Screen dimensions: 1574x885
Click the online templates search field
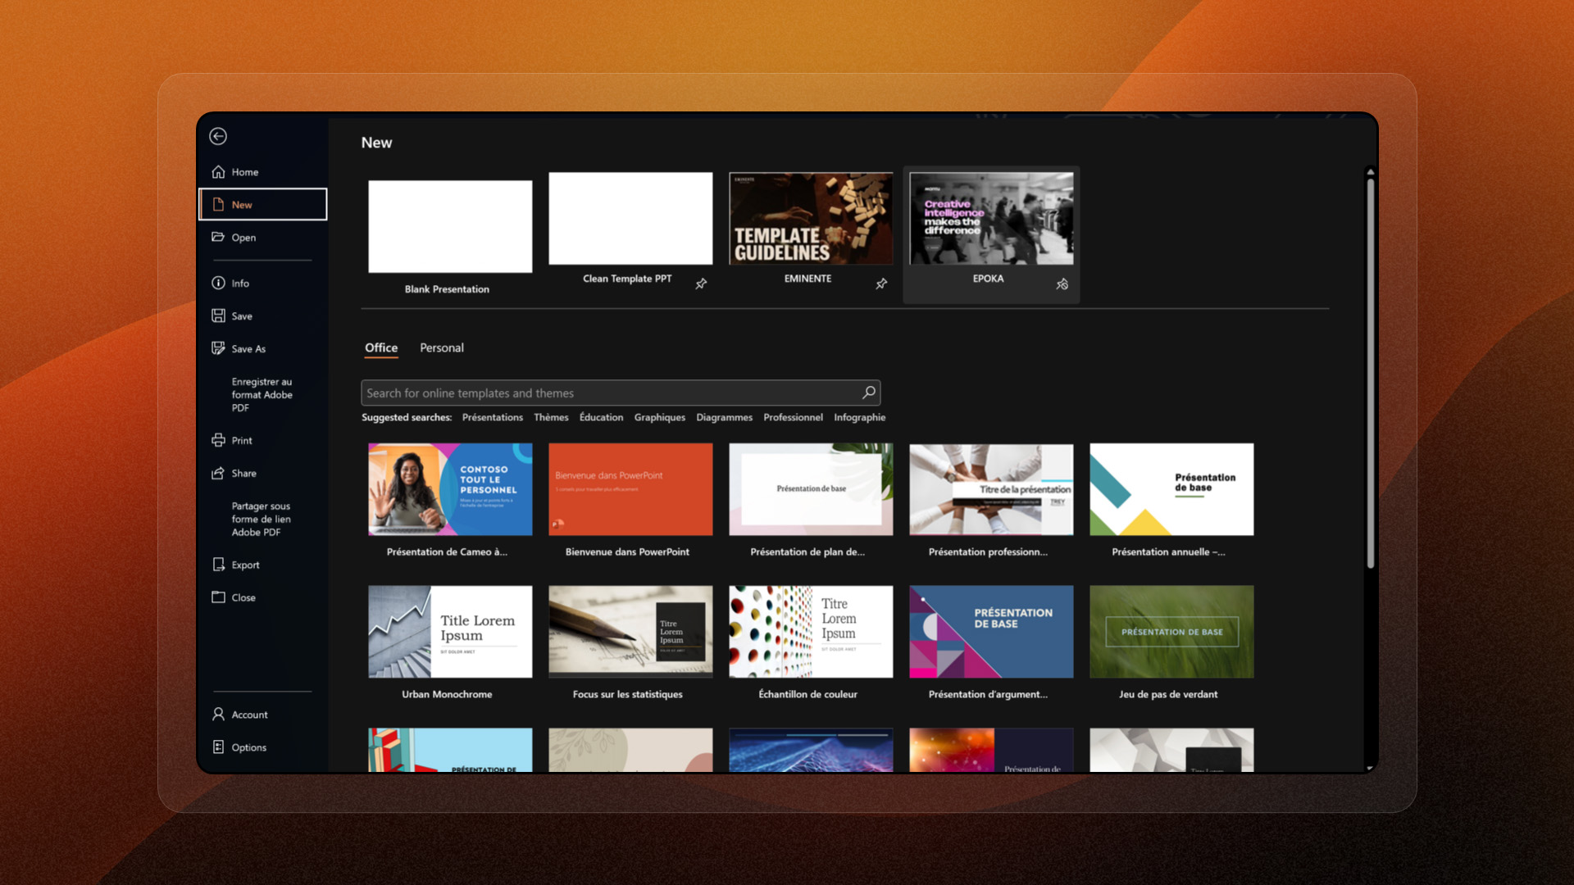click(621, 393)
